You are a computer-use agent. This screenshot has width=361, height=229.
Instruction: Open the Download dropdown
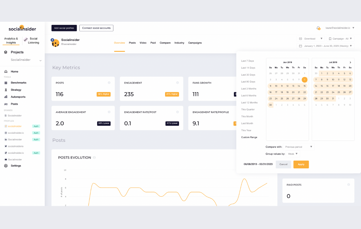pos(311,39)
